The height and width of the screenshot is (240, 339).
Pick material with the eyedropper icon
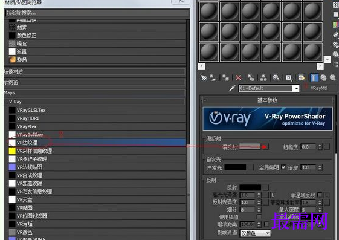point(232,88)
